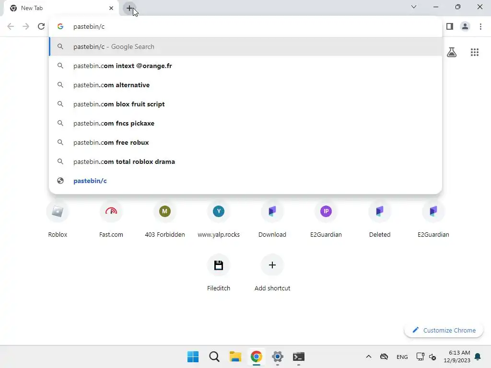This screenshot has width=491, height=368.
Task: Open the www.yalp.rocks shortcut
Action: pyautogui.click(x=219, y=219)
